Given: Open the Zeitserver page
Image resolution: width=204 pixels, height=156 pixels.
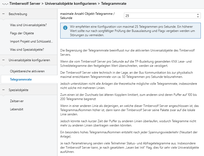Looking at the screenshot, I should pos(17,101).
